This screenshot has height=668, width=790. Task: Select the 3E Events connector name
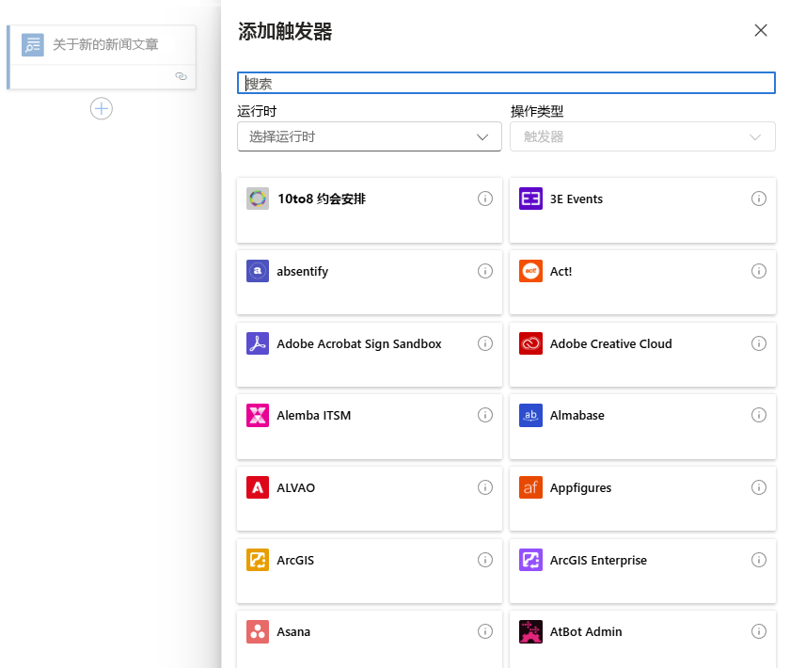tap(577, 199)
